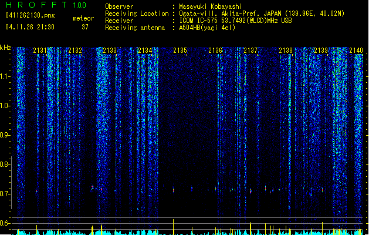Click the date stamp 04.11.26 21:30

pos(30,27)
